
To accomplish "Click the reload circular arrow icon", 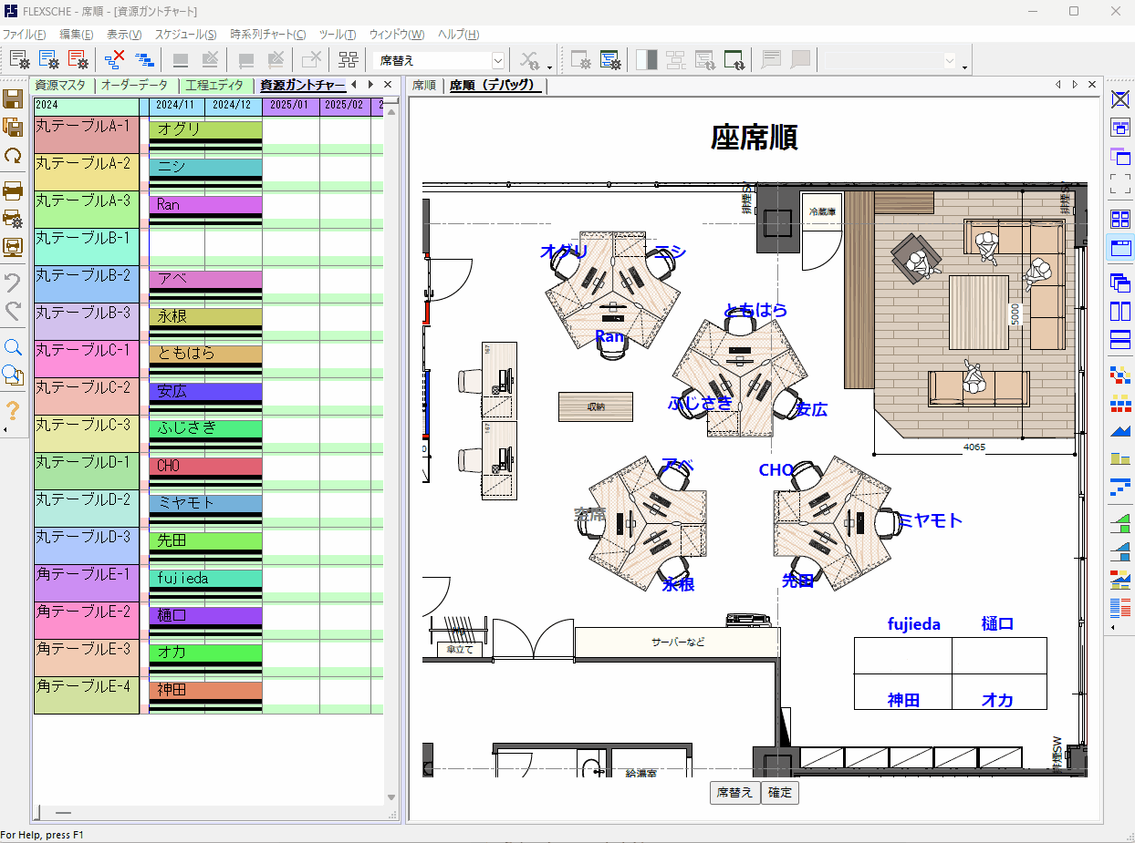I will (13, 156).
